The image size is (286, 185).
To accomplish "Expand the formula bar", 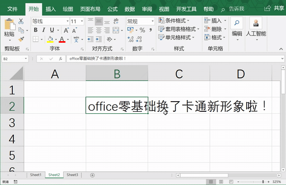I will [x=282, y=58].
